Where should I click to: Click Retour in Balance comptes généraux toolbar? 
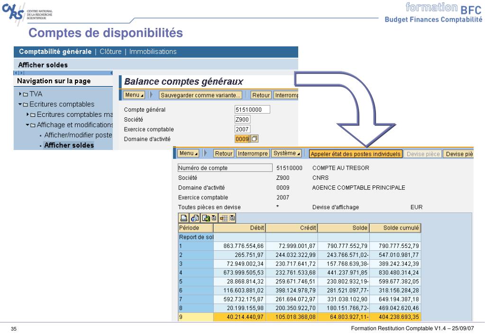point(261,95)
